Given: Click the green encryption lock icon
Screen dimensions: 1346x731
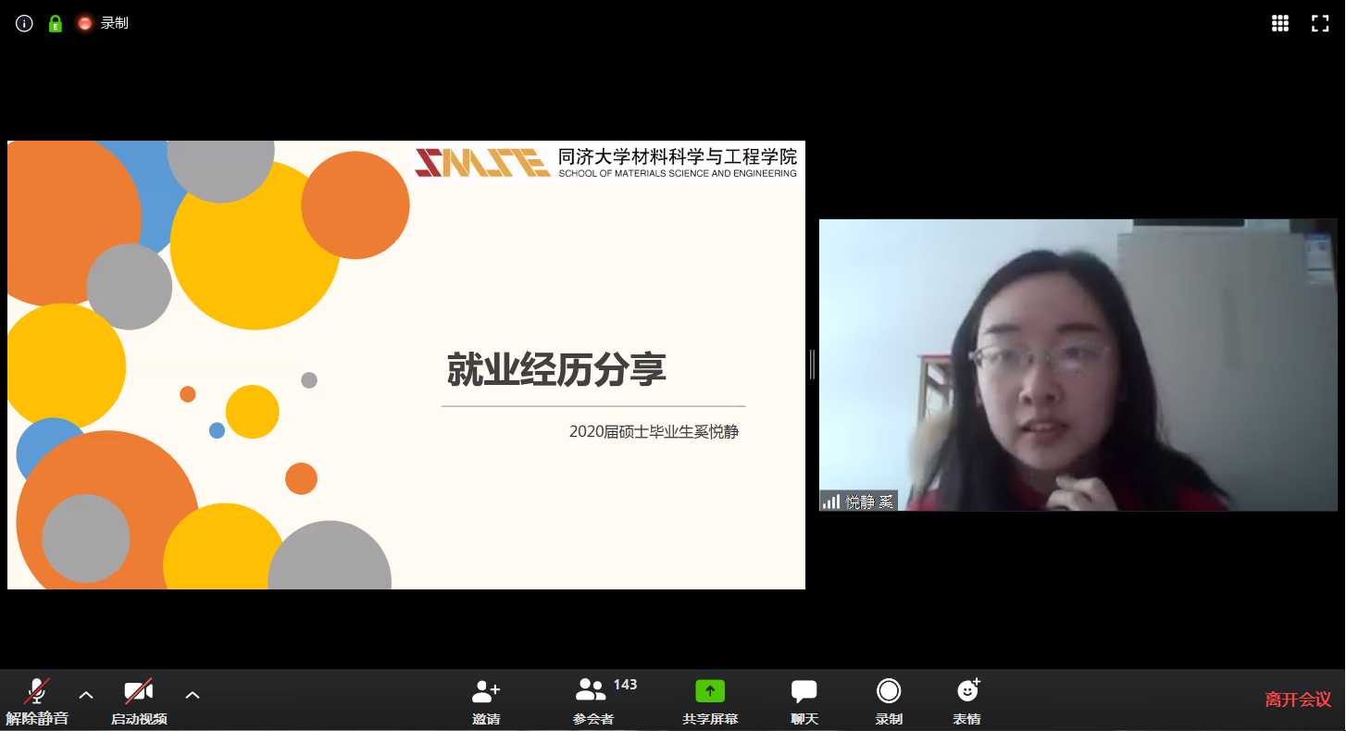Looking at the screenshot, I should 56,23.
